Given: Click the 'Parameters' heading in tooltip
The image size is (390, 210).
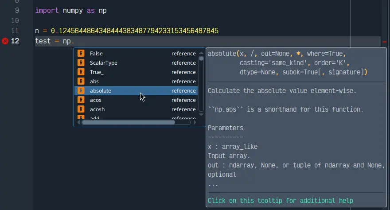Looking at the screenshot, I should click(226, 128).
